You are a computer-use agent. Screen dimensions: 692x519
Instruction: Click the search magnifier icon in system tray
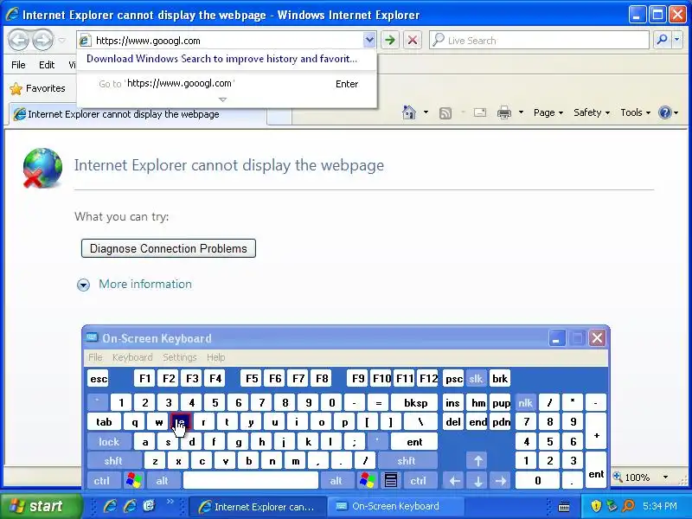(628, 506)
